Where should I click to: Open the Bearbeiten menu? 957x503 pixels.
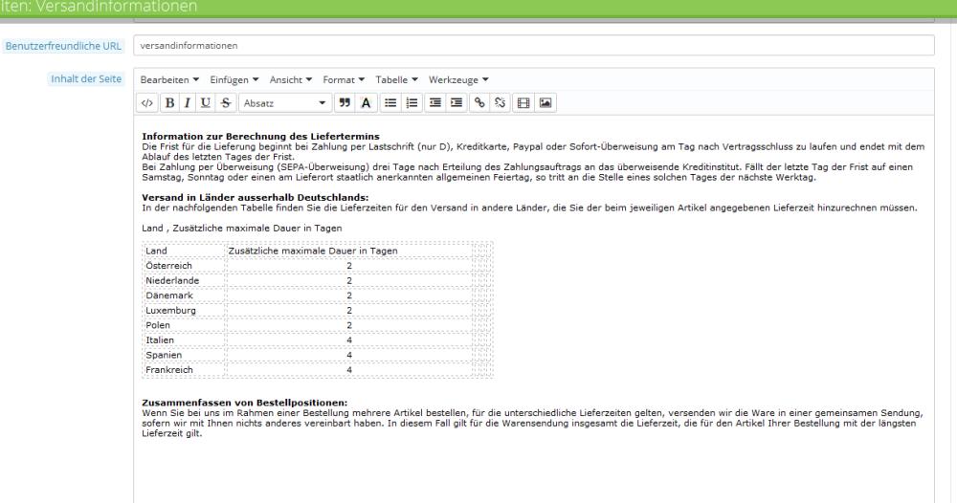click(169, 80)
